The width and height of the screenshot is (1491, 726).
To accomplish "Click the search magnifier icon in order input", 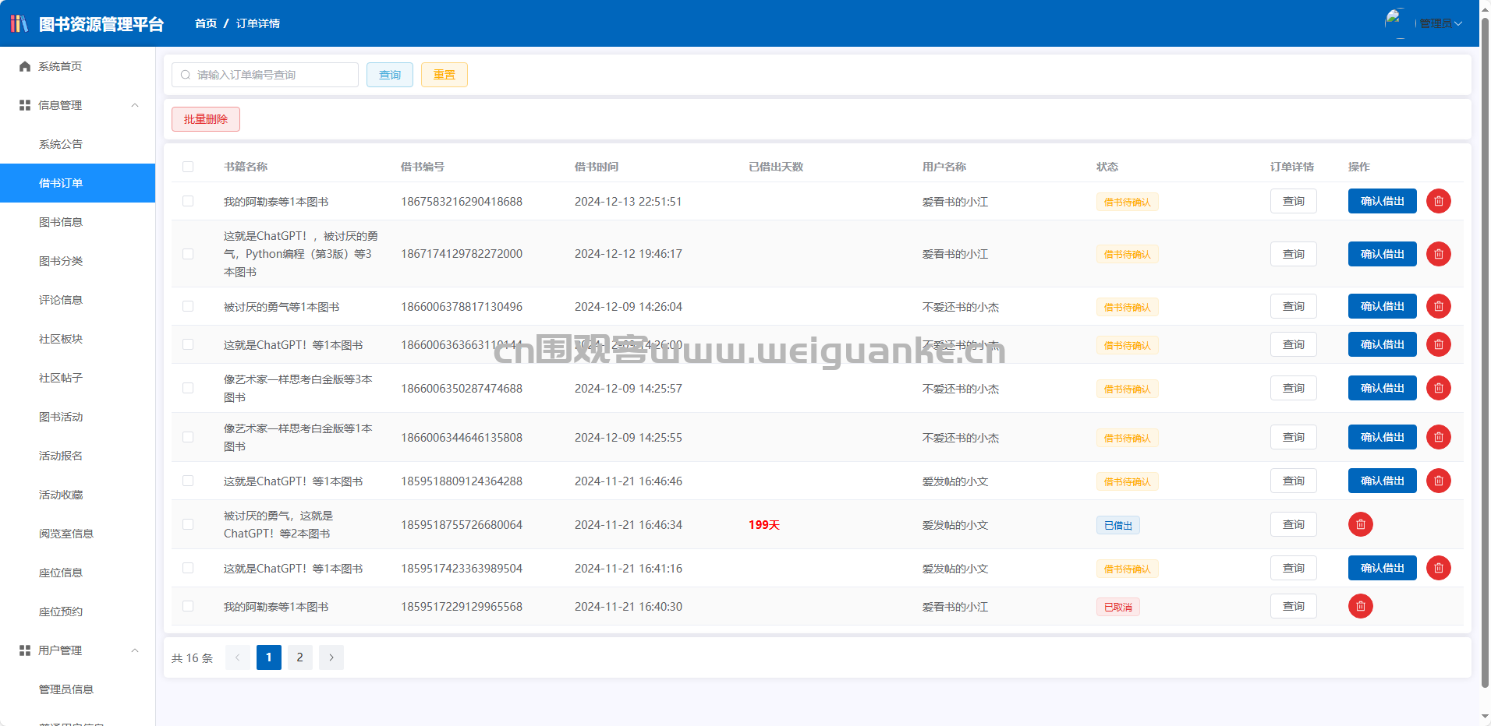I will (x=186, y=75).
